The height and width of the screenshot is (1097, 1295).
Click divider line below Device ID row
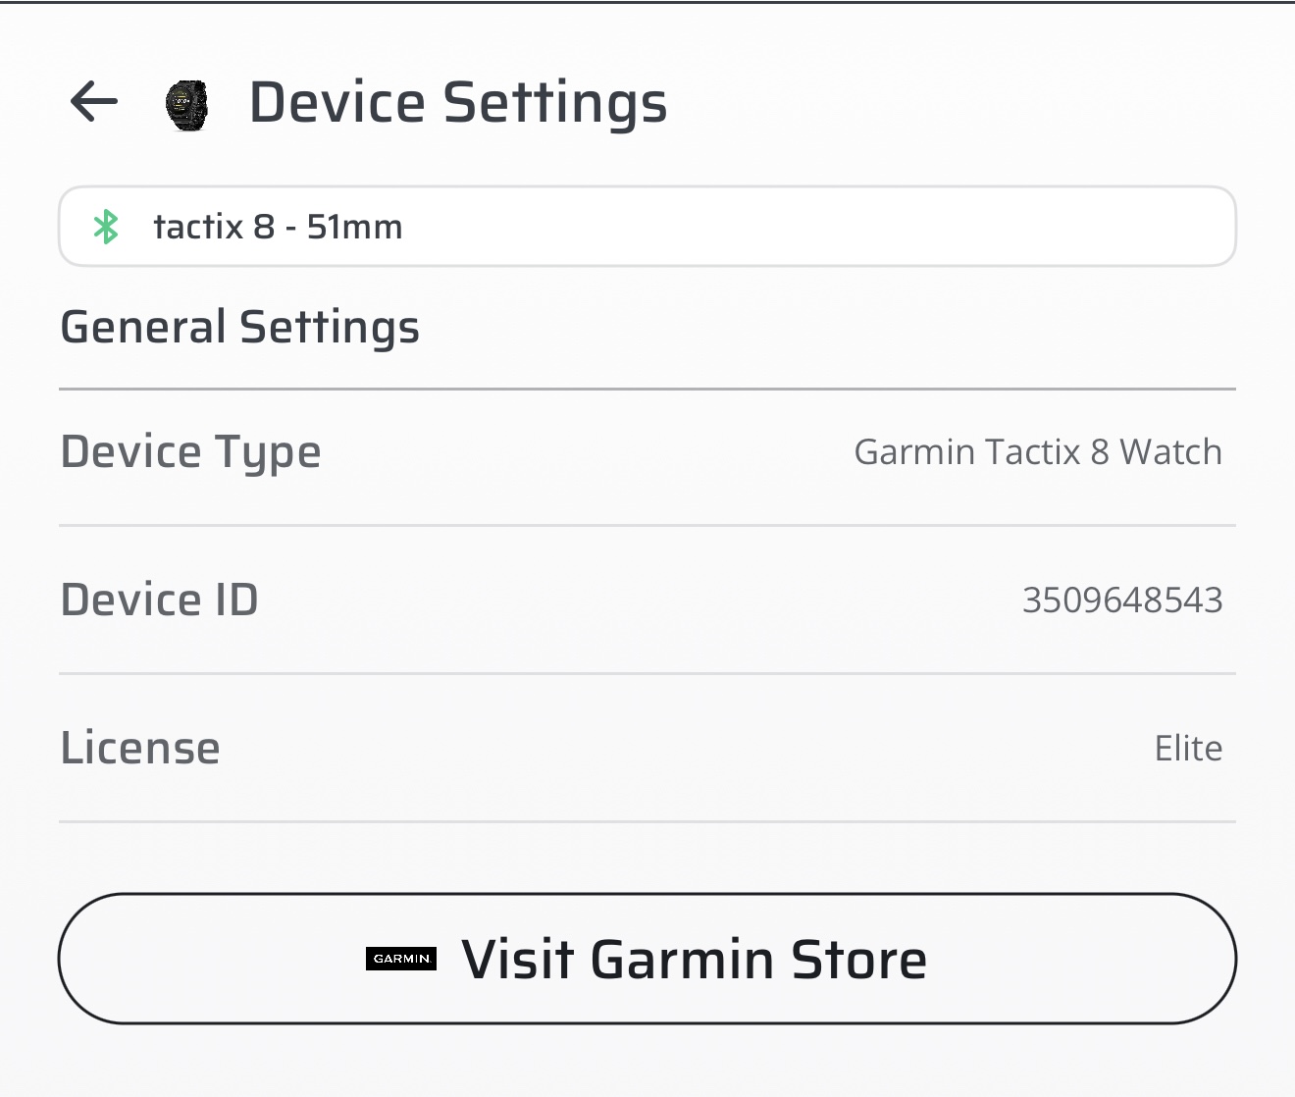pyautogui.click(x=647, y=674)
